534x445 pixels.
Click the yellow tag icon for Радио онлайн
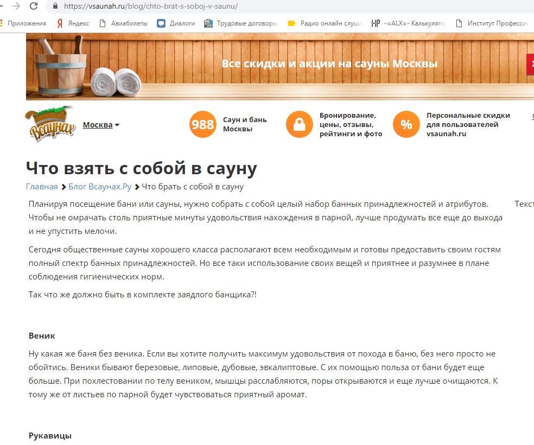[291, 23]
